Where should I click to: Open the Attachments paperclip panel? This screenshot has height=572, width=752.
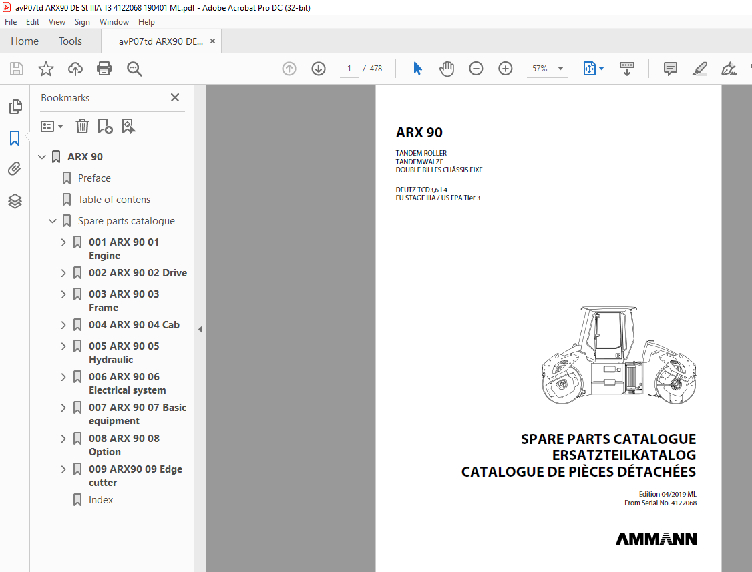point(15,169)
